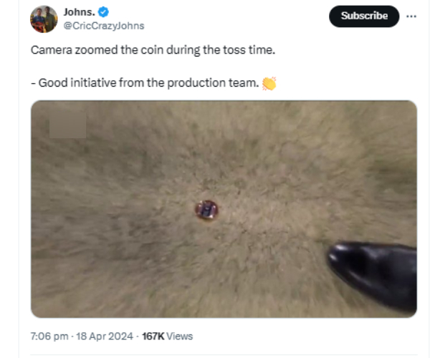Click the blurred patch in the video corner

(x=67, y=124)
